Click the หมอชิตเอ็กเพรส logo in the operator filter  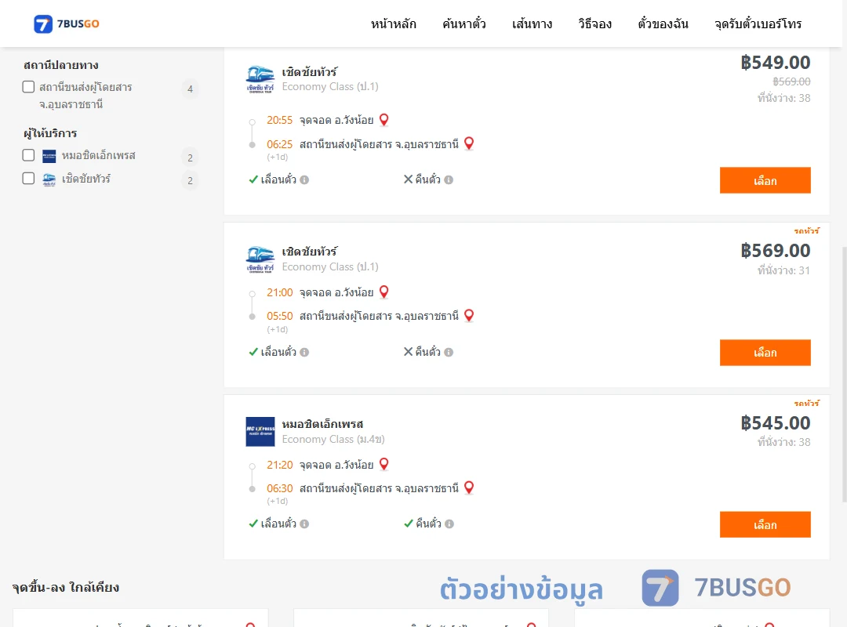49,156
